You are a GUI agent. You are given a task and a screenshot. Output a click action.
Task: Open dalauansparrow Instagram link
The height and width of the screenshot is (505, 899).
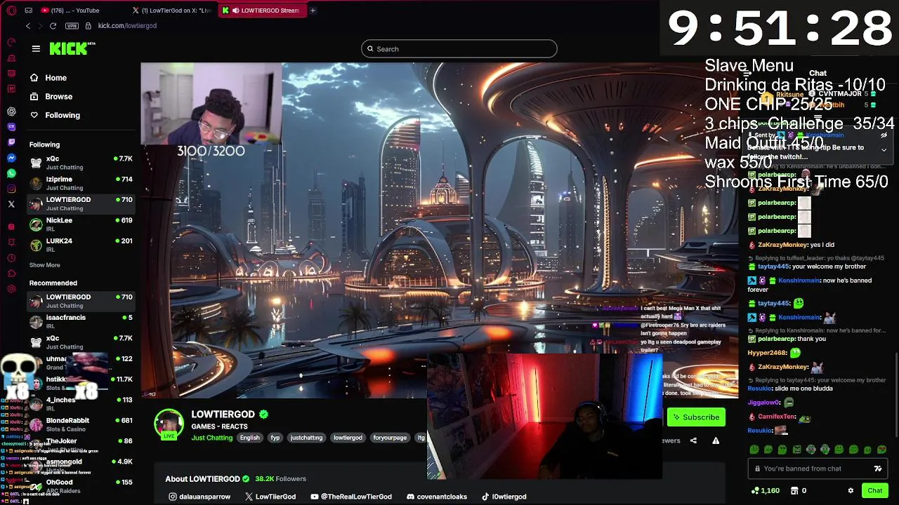[x=199, y=497]
